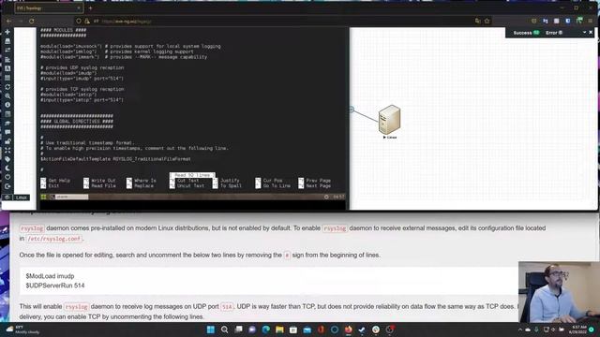Click the Write Out shortcut in nano
This screenshot has width=600, height=337.
[x=99, y=181]
